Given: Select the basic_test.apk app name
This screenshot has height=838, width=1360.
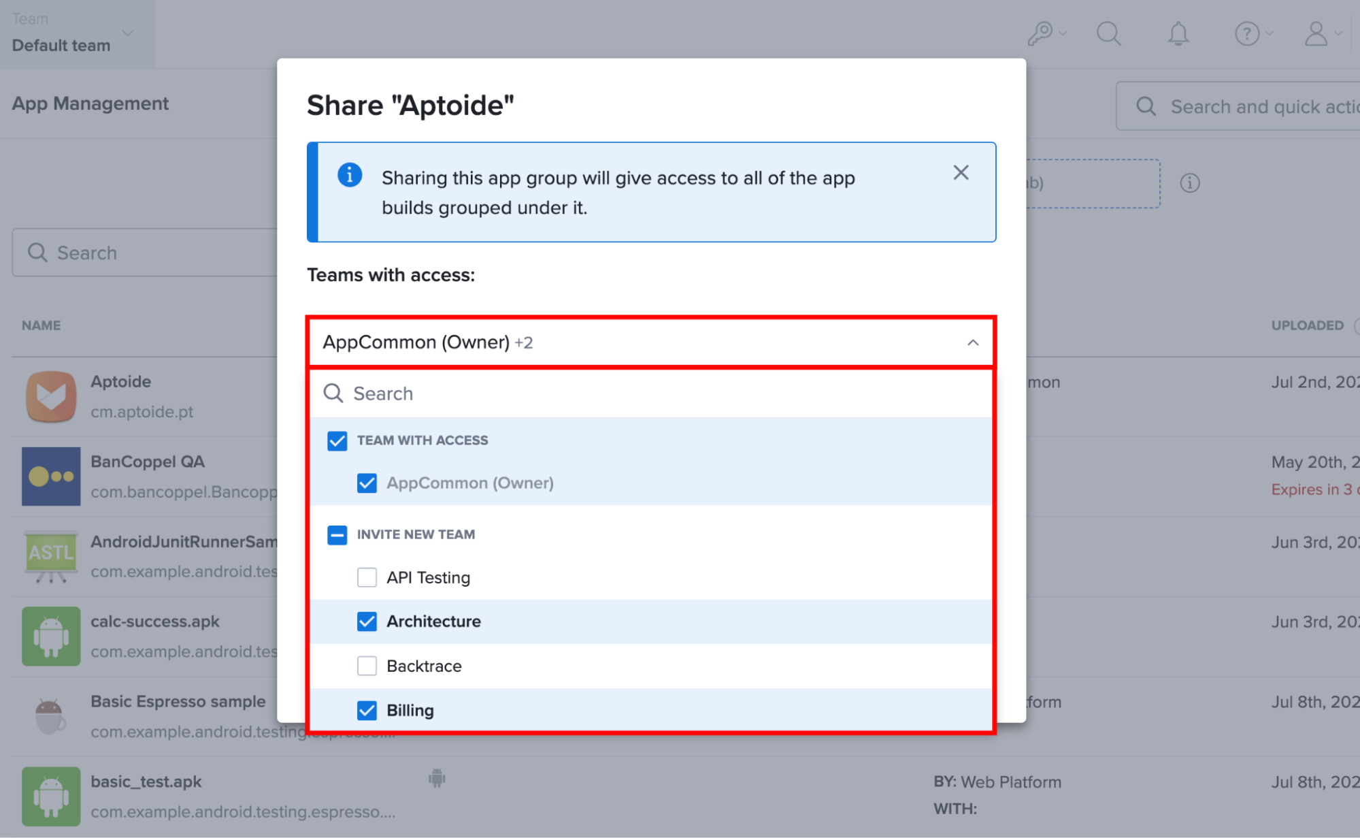Looking at the screenshot, I should [146, 781].
